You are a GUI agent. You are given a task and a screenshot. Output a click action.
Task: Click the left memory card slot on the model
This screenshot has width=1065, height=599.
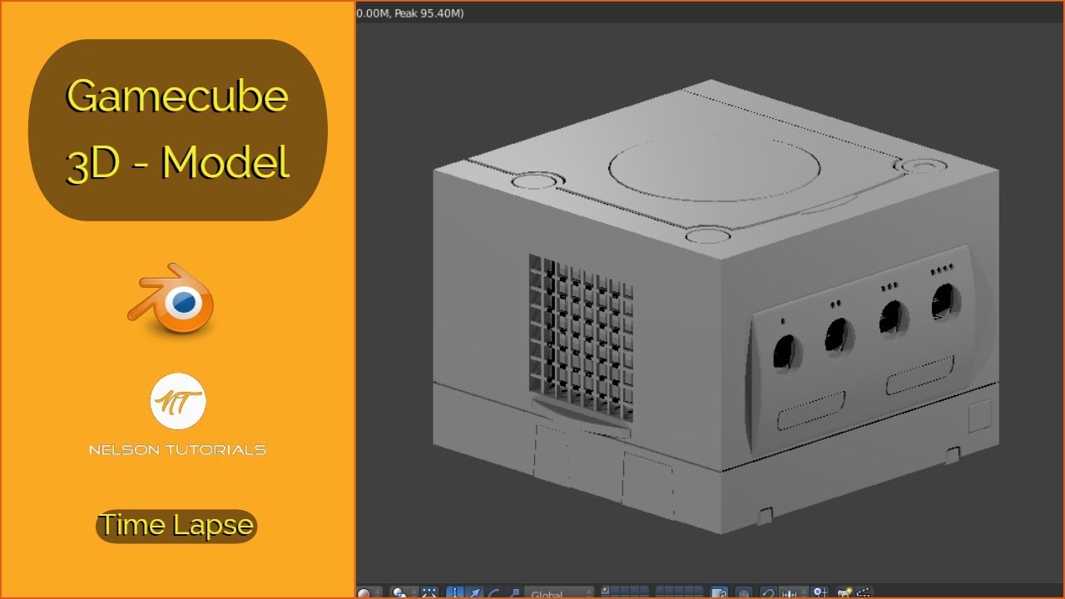pyautogui.click(x=812, y=411)
